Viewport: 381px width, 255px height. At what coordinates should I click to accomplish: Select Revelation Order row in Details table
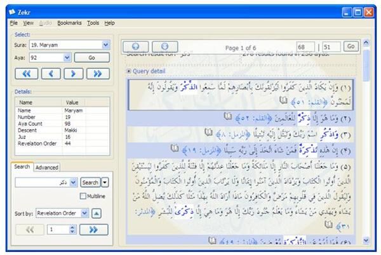62,144
